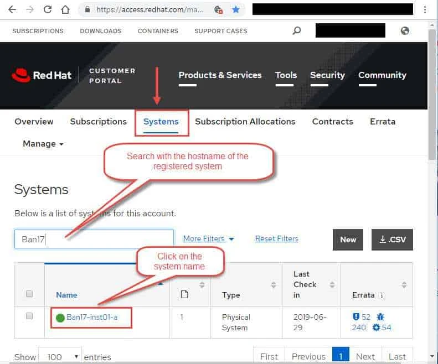Expand the Manage dropdown
Viewport: 438px width, 364px height.
point(43,144)
